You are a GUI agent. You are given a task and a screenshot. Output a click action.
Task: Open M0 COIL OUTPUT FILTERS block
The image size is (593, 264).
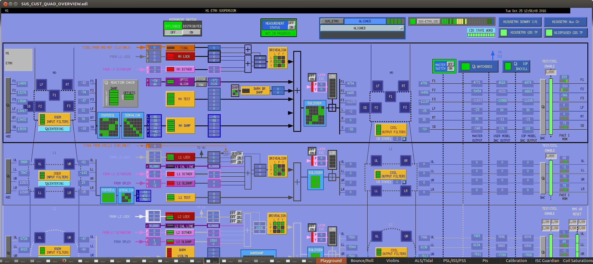391,130
